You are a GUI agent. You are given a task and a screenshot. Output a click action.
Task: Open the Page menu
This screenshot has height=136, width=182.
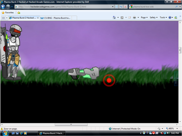(x=144, y=18)
